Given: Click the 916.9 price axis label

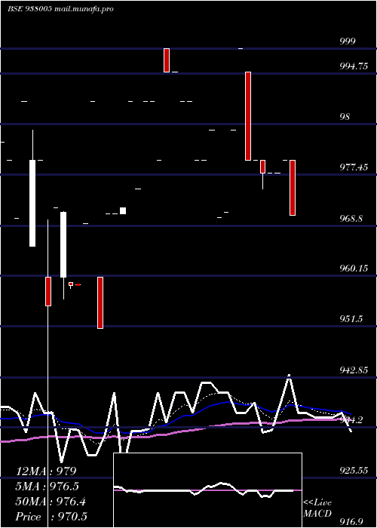Looking at the screenshot, I should pyautogui.click(x=351, y=522).
